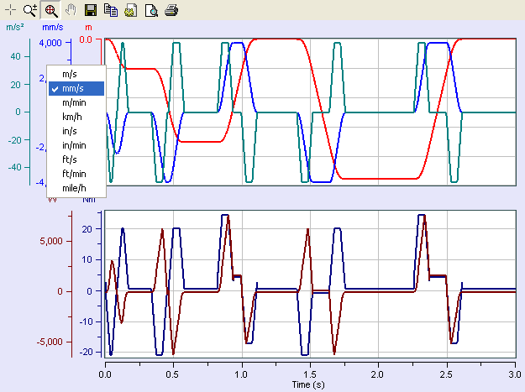
Task: Click the Time (s) axis label
Action: pyautogui.click(x=307, y=383)
